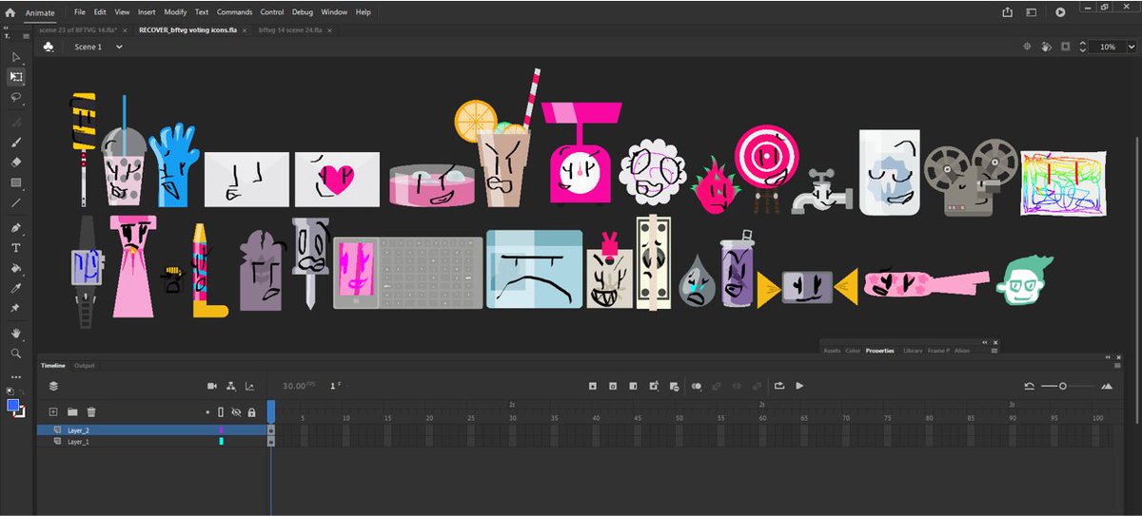Create a new layer folder
The image size is (1142, 516).
click(x=72, y=411)
